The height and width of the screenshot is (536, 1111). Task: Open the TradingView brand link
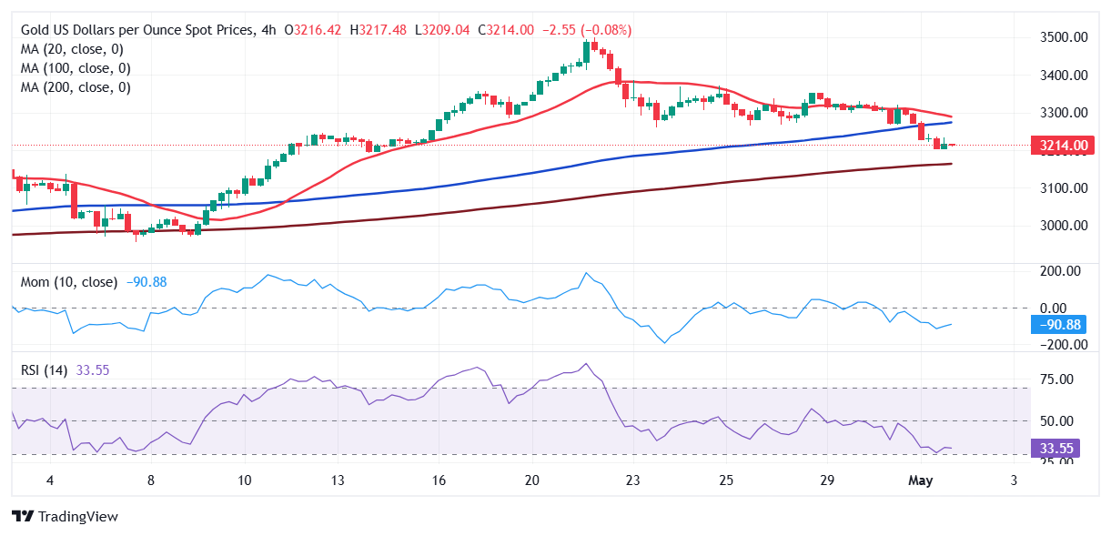pos(65,516)
